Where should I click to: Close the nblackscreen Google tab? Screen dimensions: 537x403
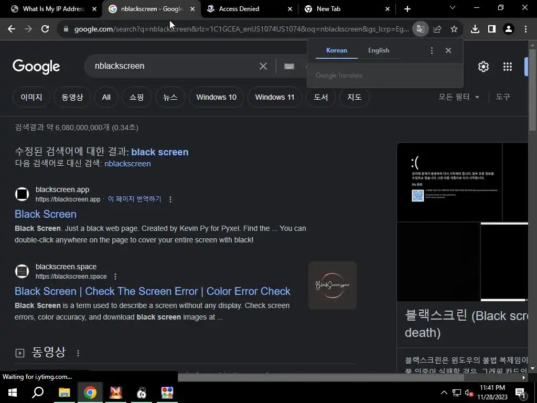(x=192, y=9)
